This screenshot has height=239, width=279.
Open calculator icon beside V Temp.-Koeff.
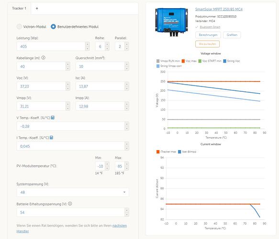coord(53,118)
